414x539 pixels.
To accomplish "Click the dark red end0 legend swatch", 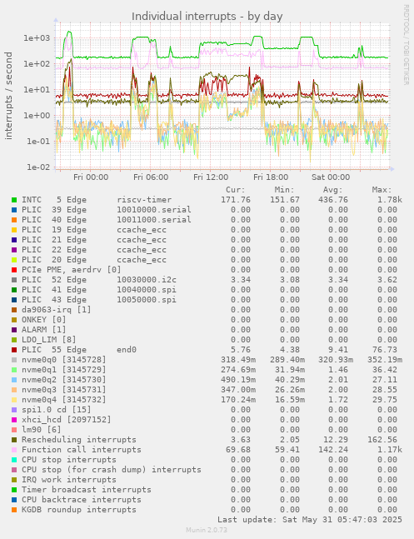I will 14,350.
